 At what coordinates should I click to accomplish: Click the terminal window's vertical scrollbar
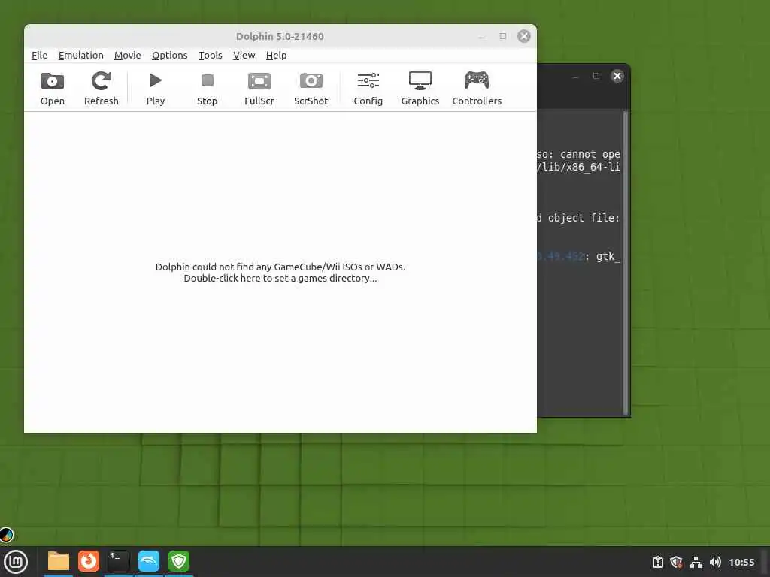[626, 262]
